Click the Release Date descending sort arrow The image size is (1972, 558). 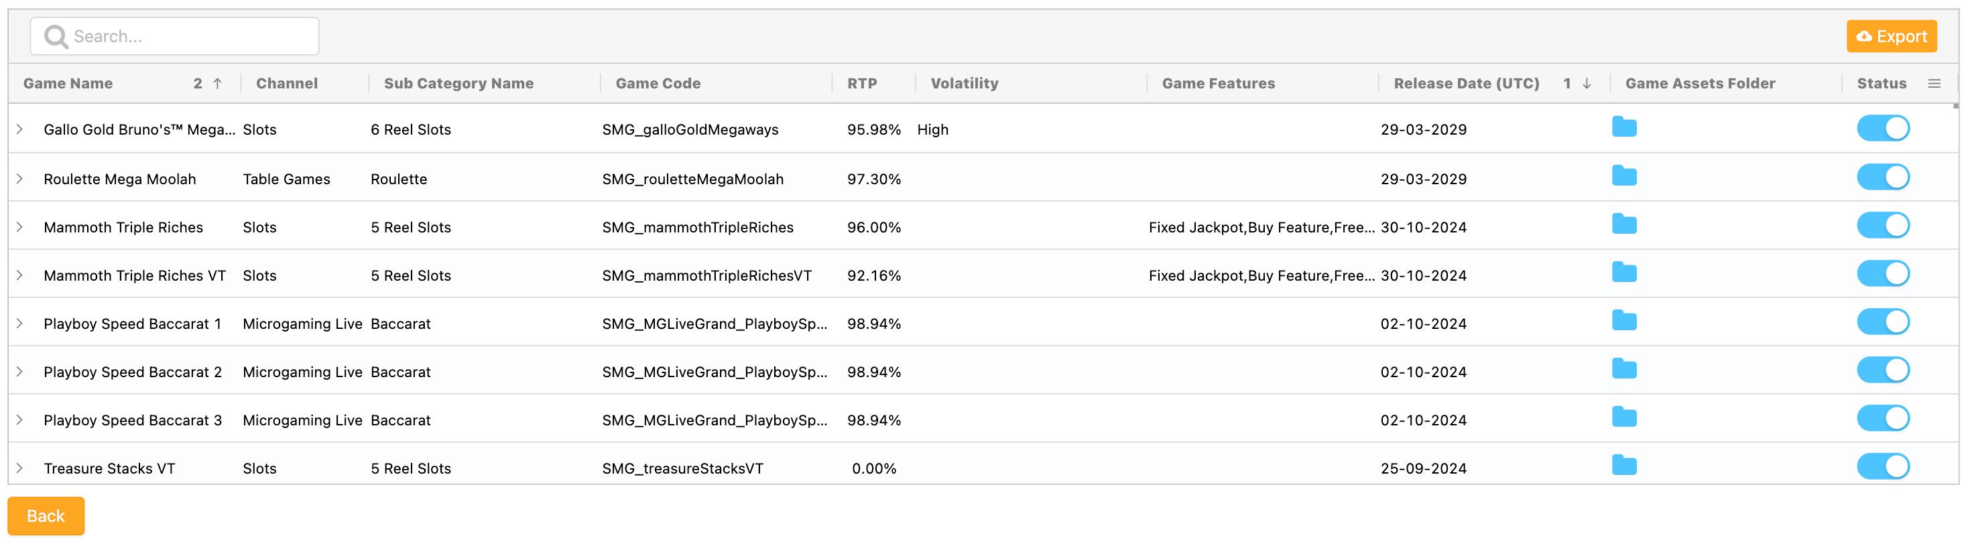(1586, 84)
